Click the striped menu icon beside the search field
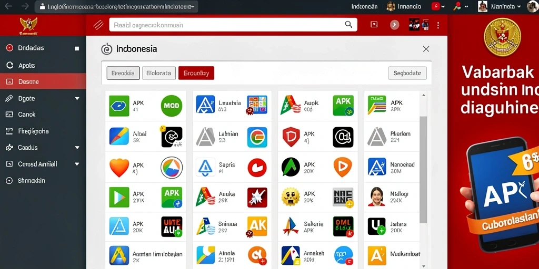539x269 pixels. (98, 24)
